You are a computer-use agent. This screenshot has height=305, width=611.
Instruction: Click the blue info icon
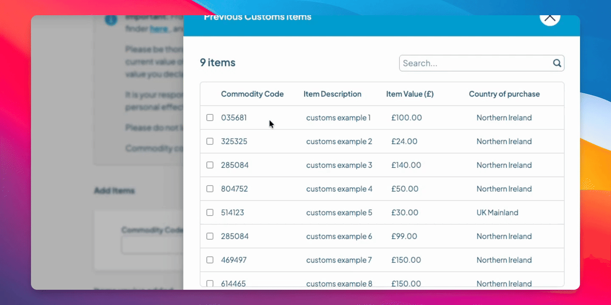point(111,19)
